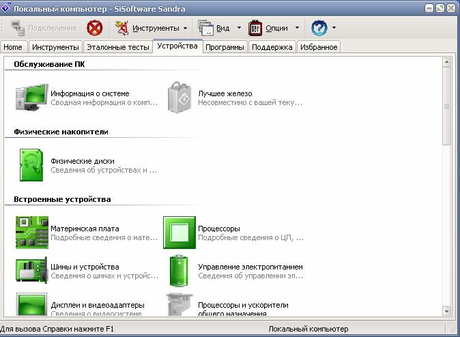
Task: Click the Управление электропитанием title text
Action: point(250,267)
